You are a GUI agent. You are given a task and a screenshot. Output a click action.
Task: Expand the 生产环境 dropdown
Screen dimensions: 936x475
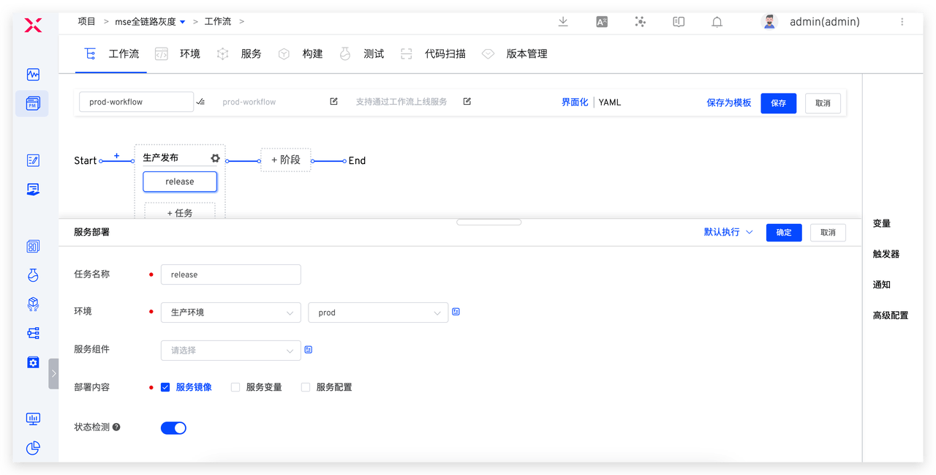coord(230,313)
